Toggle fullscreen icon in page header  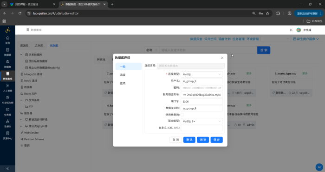(291, 30)
